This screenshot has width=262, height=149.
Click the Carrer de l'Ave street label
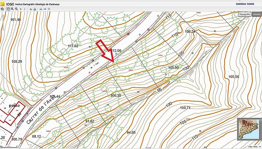41,110
